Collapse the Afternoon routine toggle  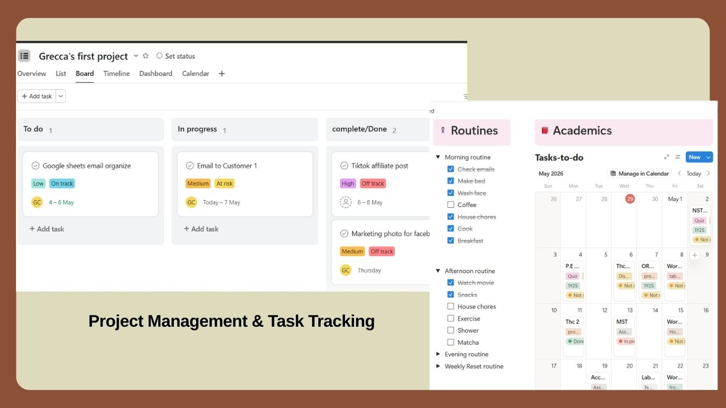(438, 271)
